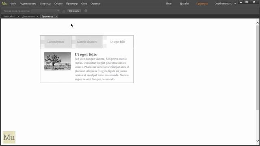Screen dimensions: 260x146
Task: Click the maximize window button
Action: point(247,2)
